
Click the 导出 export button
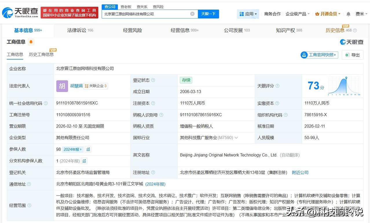click(352, 55)
